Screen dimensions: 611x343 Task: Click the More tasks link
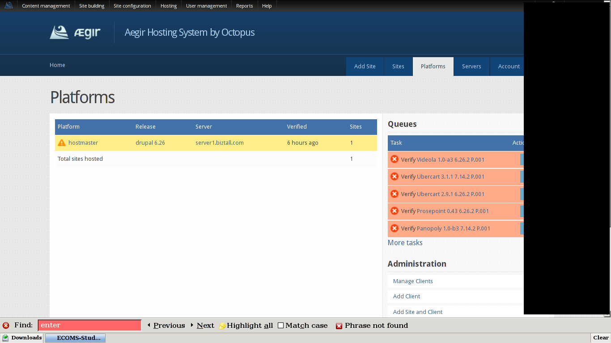pos(405,243)
